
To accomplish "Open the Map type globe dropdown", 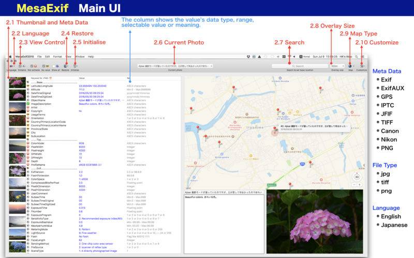I will click(x=351, y=67).
